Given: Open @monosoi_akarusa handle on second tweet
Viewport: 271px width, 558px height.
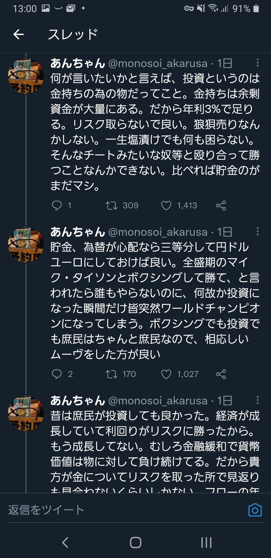Looking at the screenshot, I should [158, 232].
